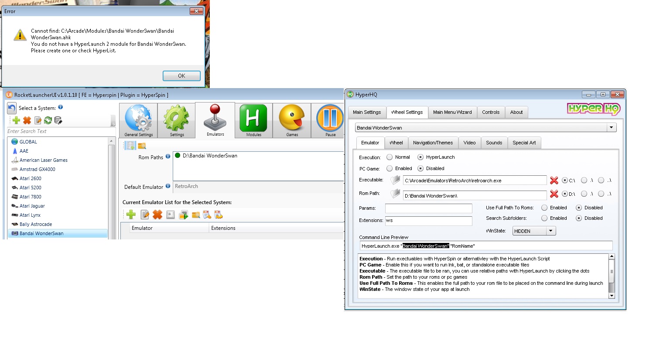Click the refresh systems icon in left toolbar
670x338 pixels.
tap(48, 120)
